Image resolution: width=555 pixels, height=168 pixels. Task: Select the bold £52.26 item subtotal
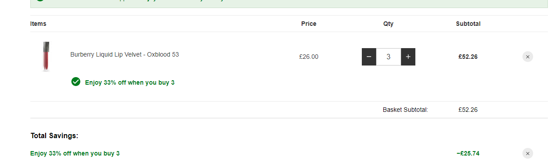(468, 57)
